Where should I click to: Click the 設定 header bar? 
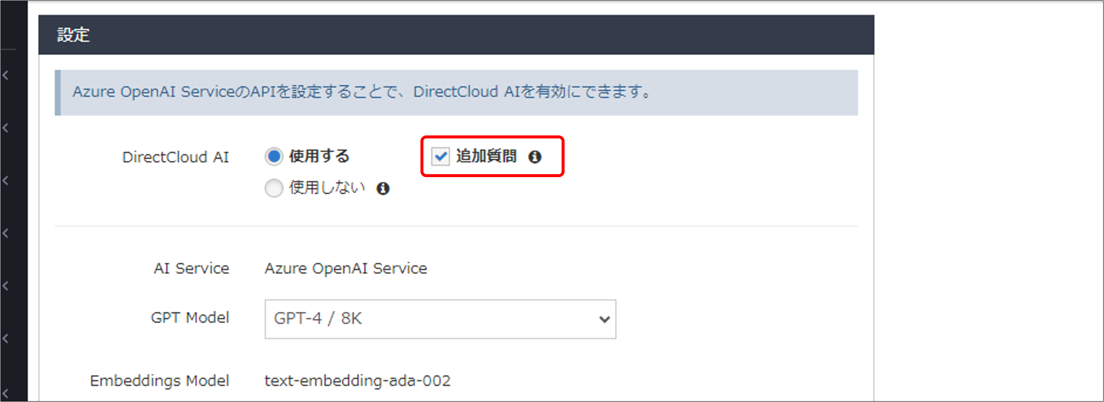click(73, 34)
